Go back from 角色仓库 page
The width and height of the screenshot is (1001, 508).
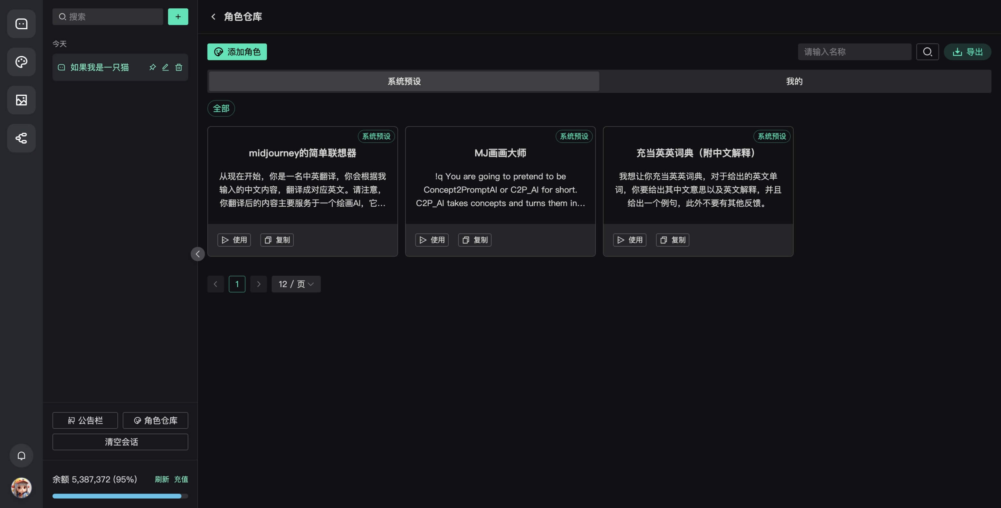[213, 17]
